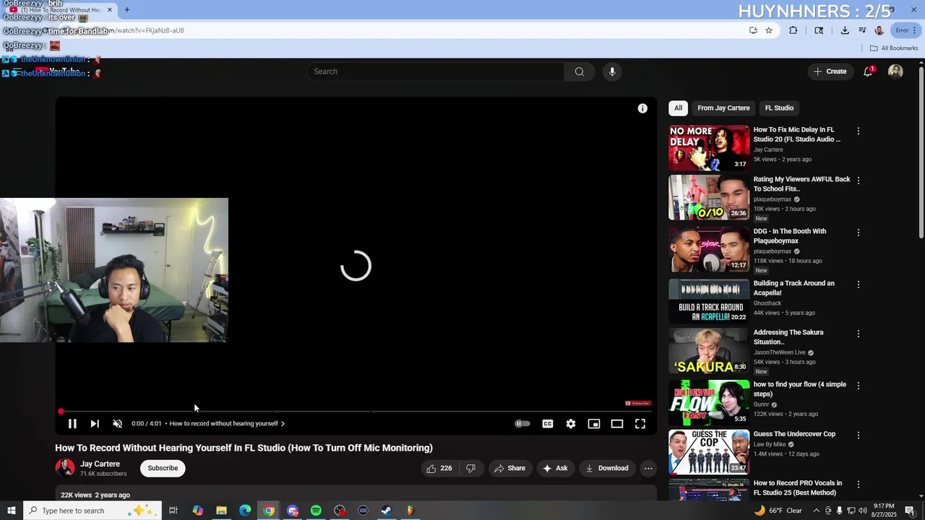Open how to find your flow video

click(x=800, y=389)
